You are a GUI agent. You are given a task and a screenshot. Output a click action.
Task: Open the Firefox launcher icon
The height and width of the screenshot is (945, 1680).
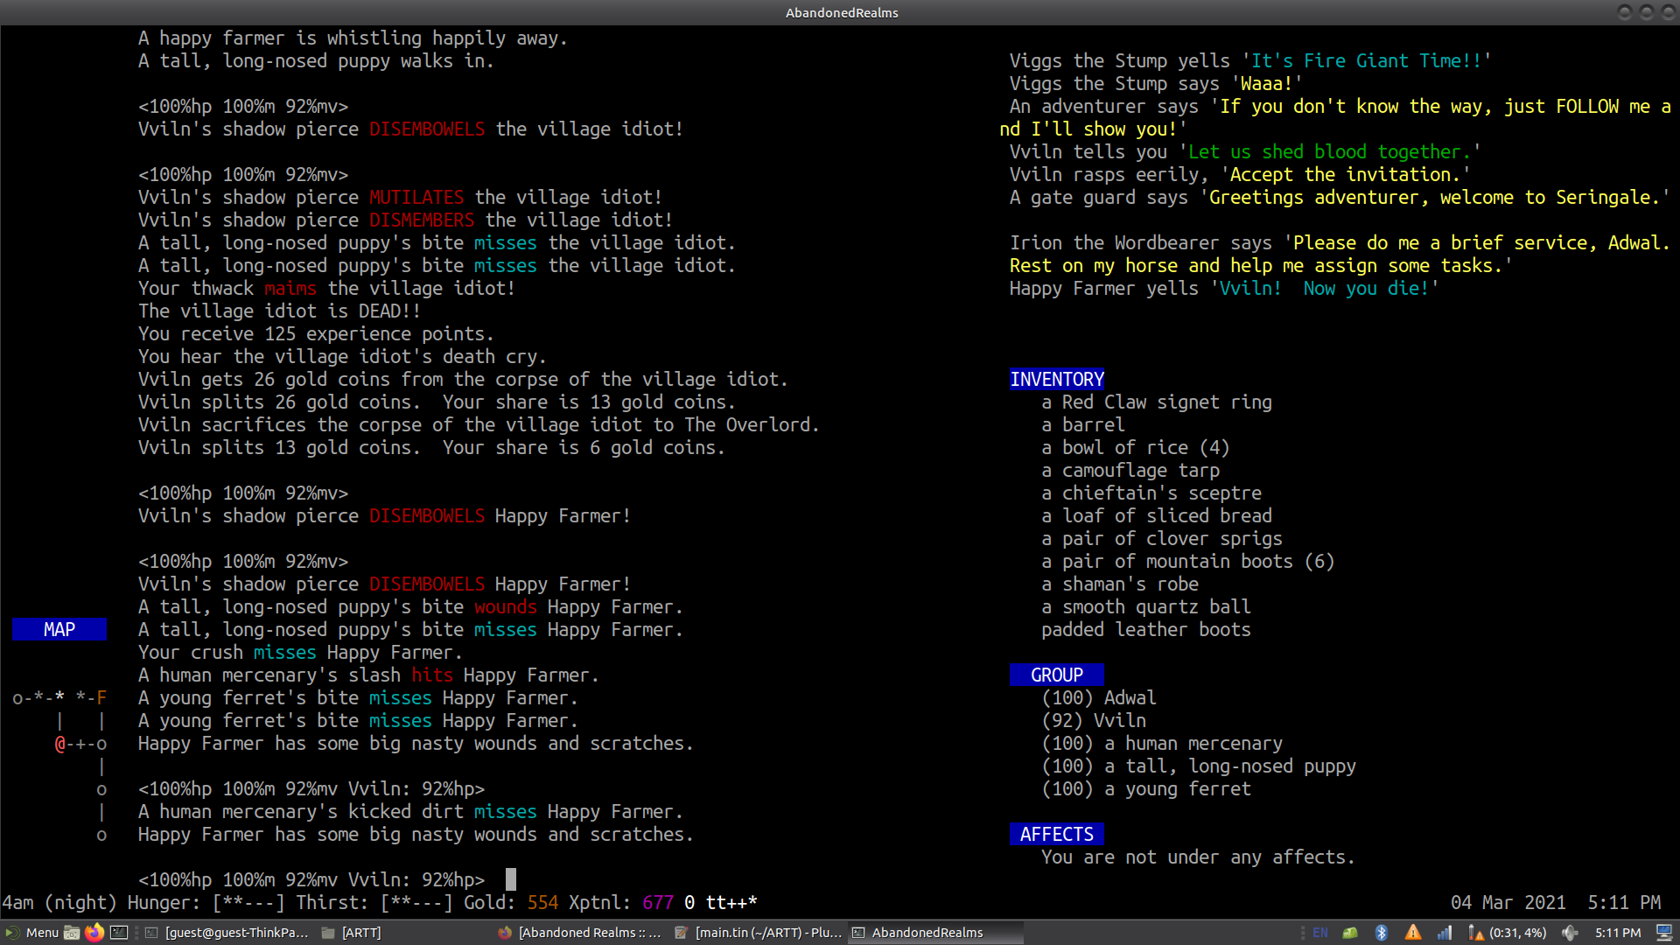(94, 933)
